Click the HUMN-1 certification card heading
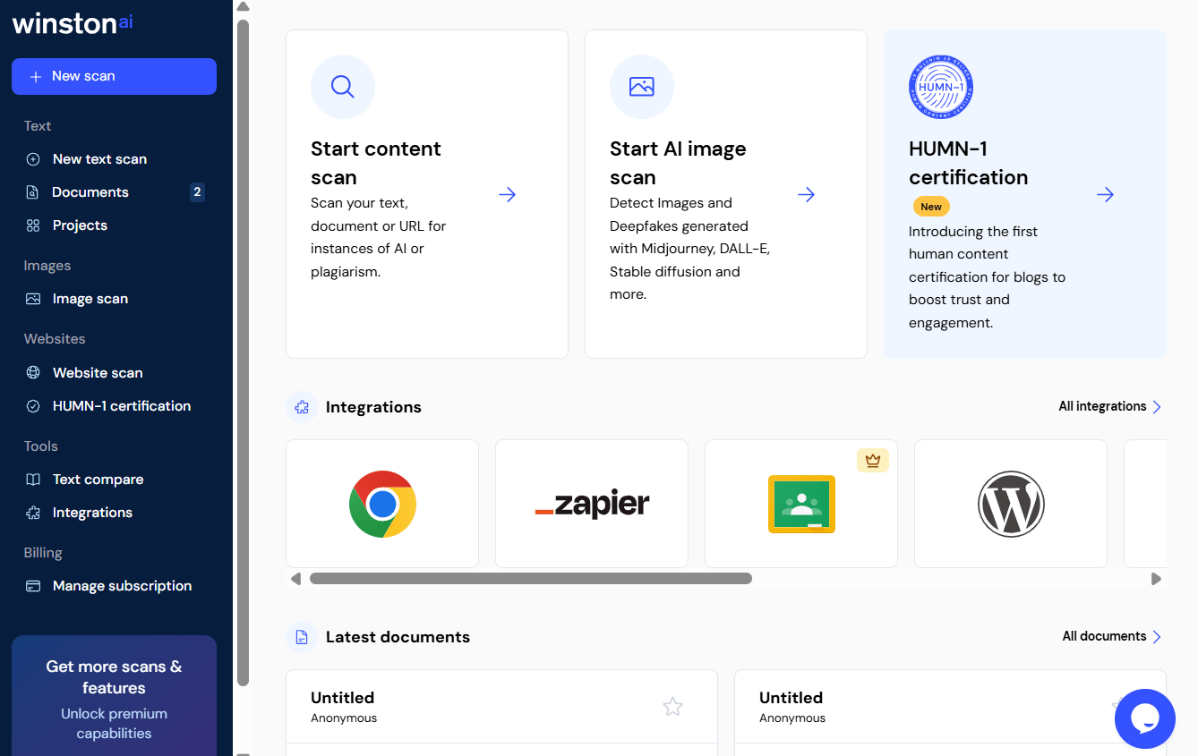 click(968, 163)
